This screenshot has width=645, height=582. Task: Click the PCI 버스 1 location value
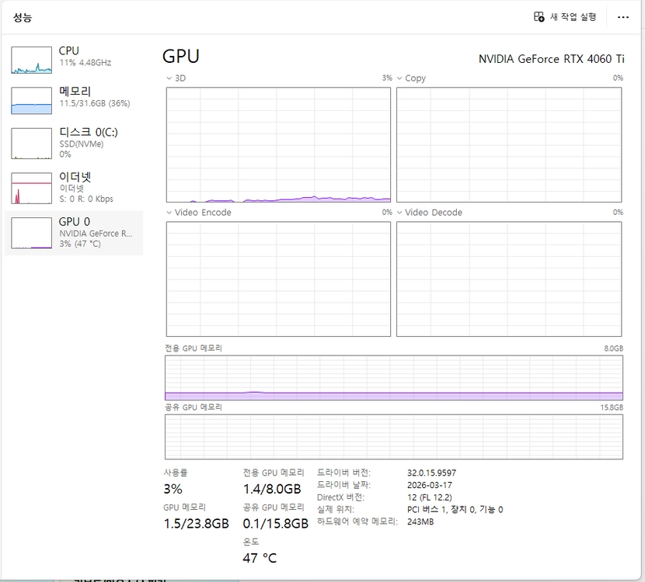(x=455, y=510)
